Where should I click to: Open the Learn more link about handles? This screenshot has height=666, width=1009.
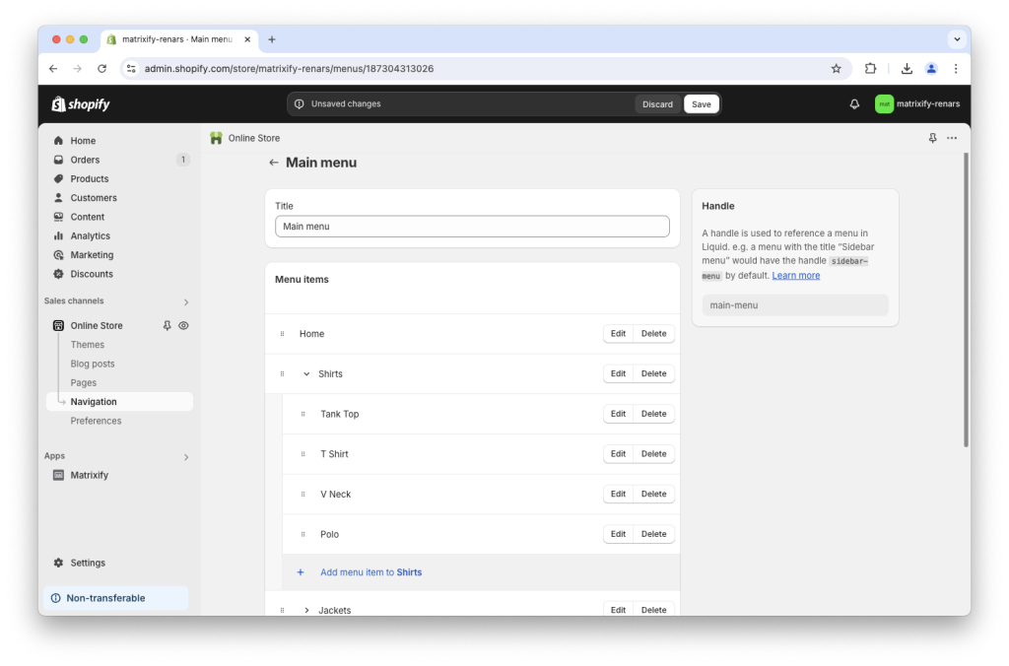794,275
